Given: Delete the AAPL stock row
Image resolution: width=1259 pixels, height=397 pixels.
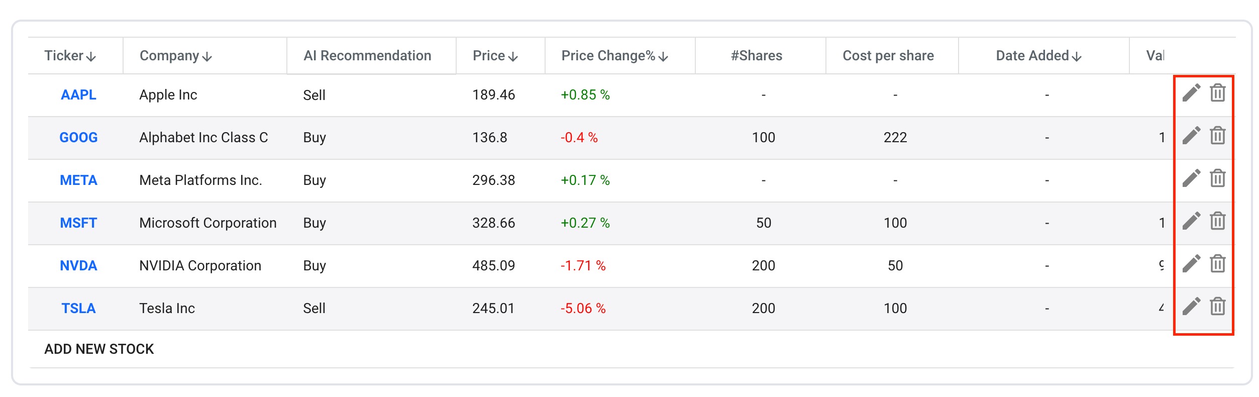Looking at the screenshot, I should tap(1217, 93).
